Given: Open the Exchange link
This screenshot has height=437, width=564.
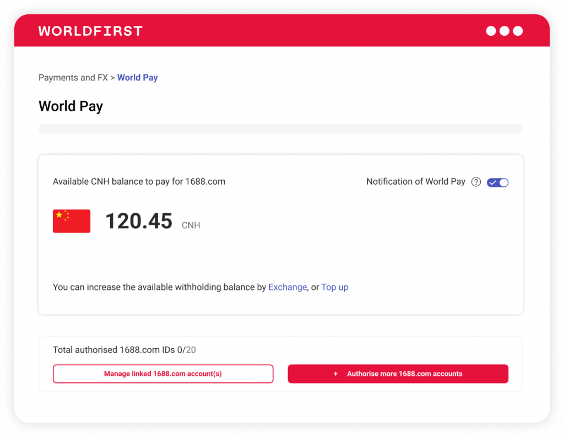Looking at the screenshot, I should point(287,287).
